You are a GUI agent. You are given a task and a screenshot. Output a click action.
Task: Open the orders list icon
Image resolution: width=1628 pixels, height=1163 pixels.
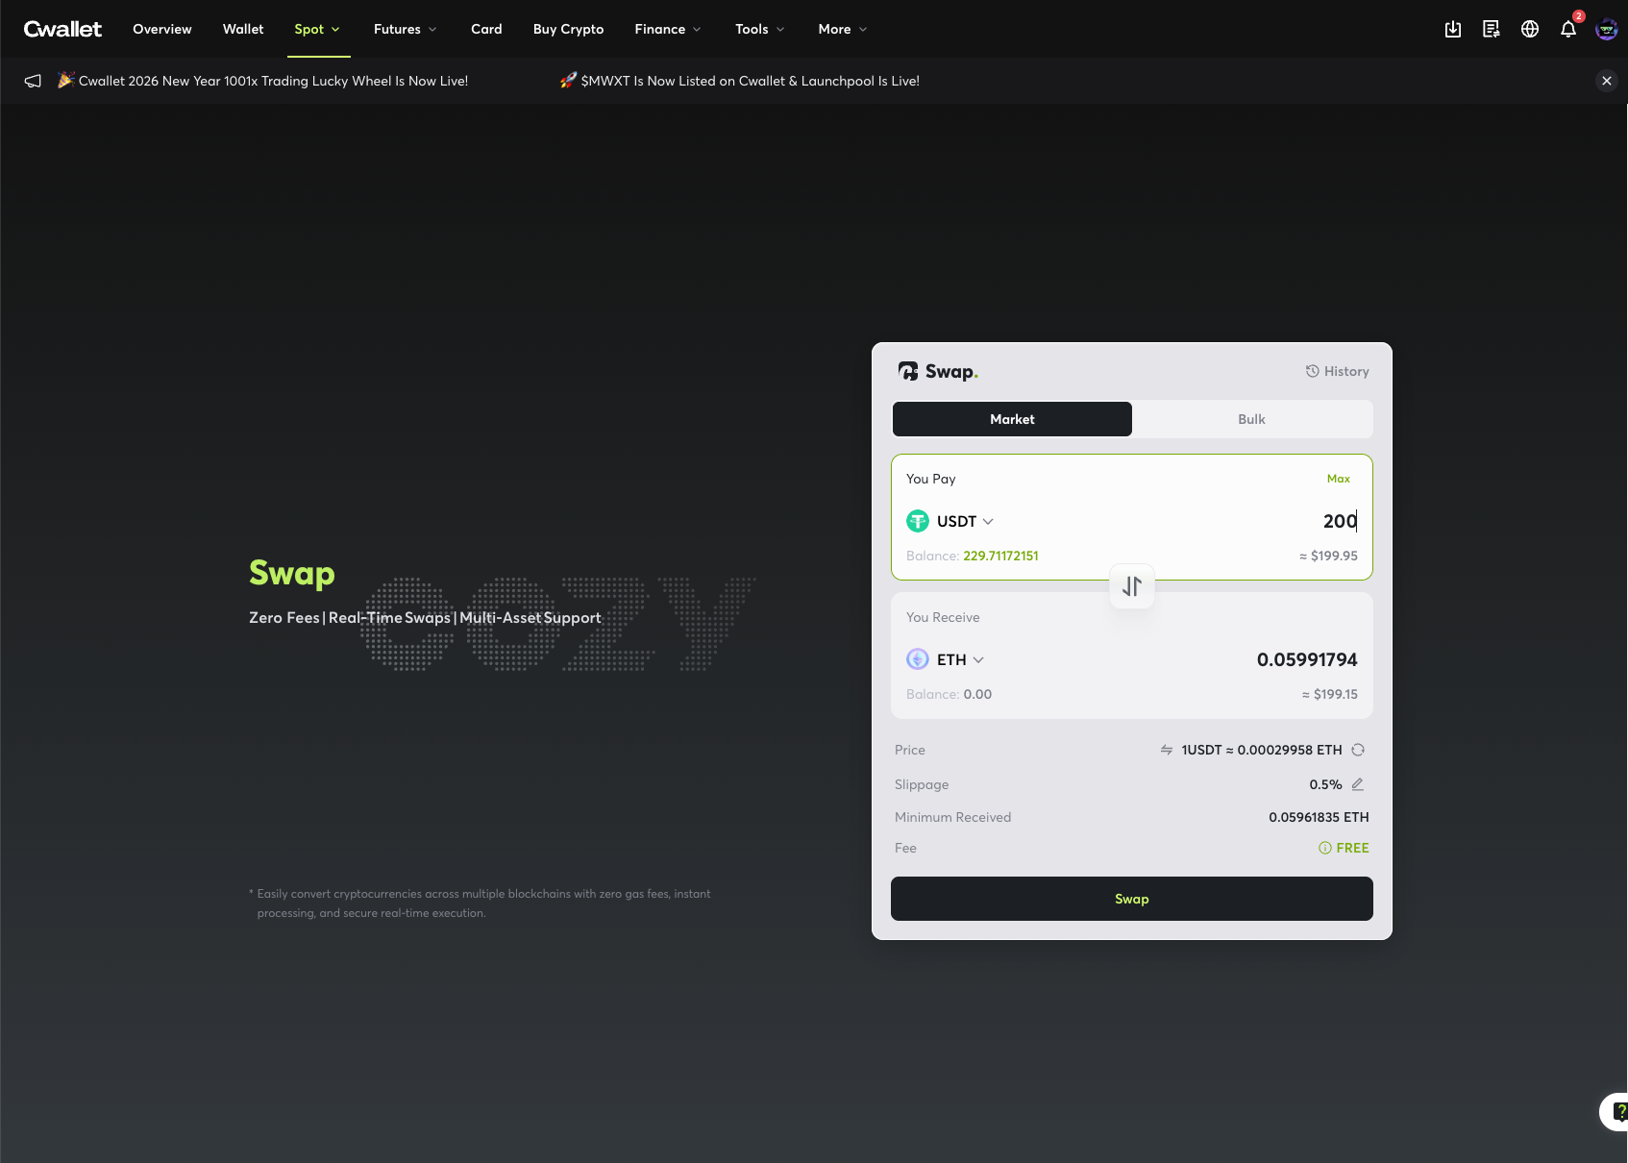click(x=1492, y=29)
